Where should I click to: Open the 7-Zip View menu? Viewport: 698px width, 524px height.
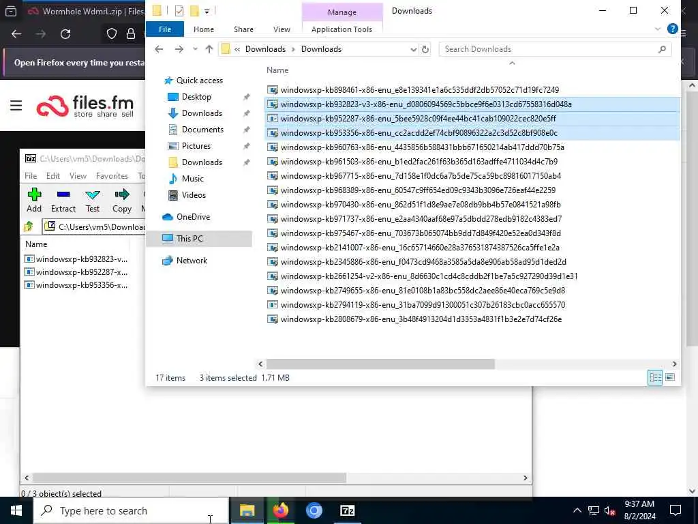click(78, 175)
